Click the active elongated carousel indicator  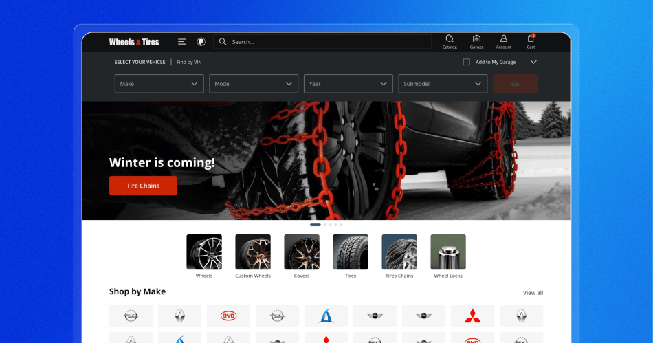tap(316, 225)
